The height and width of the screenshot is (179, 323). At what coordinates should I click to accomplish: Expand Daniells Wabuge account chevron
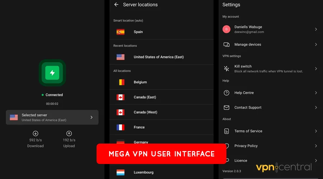(316, 29)
